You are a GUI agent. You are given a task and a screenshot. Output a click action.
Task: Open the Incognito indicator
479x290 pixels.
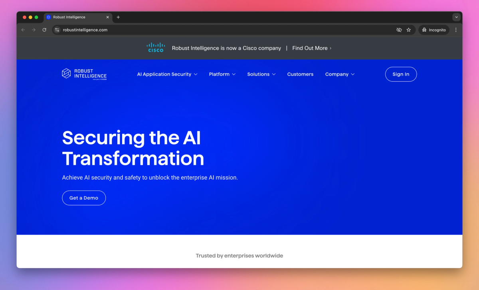(434, 30)
